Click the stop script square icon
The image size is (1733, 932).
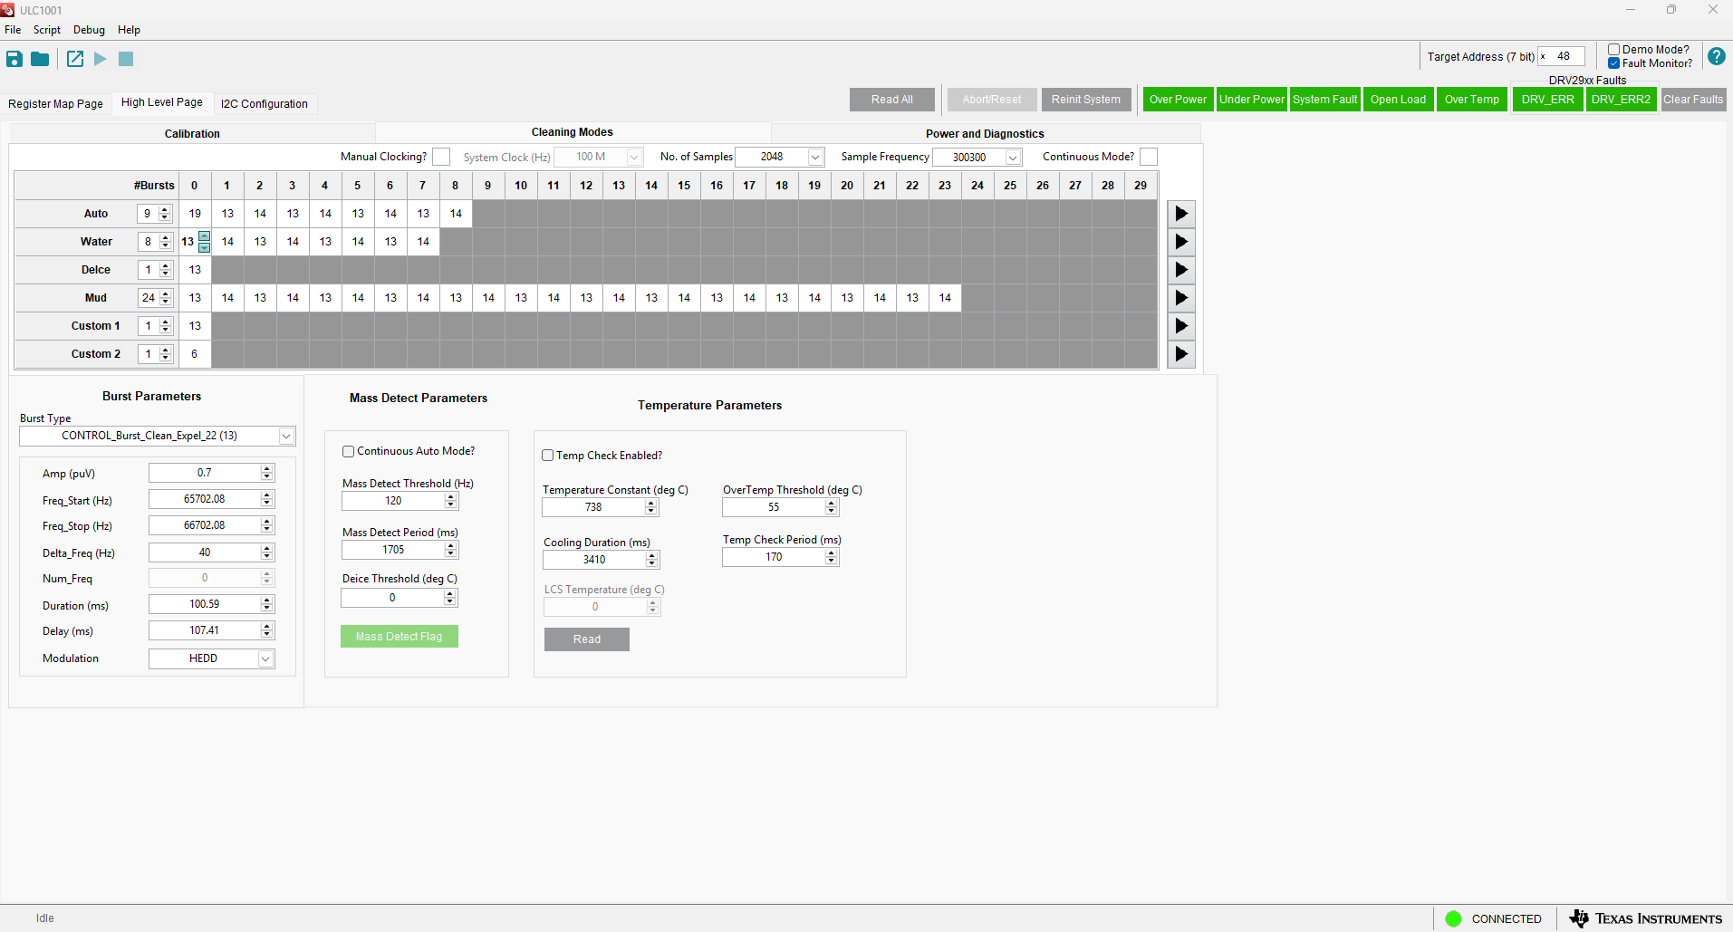[126, 59]
